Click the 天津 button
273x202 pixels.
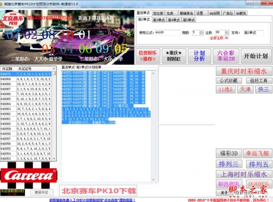point(245,90)
